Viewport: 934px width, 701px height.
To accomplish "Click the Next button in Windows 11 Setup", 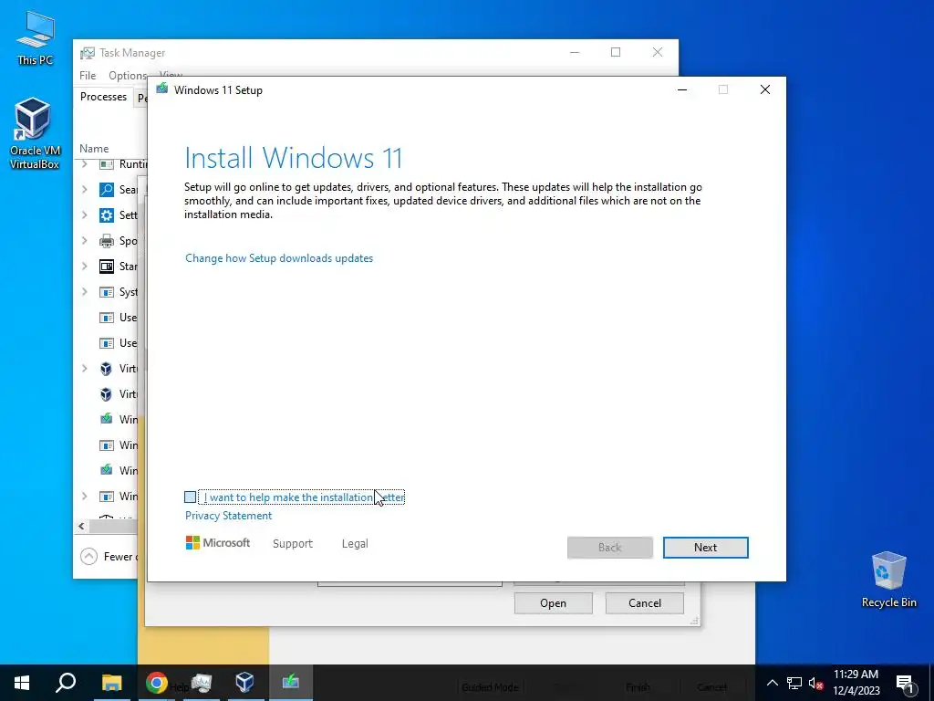I will [x=705, y=548].
